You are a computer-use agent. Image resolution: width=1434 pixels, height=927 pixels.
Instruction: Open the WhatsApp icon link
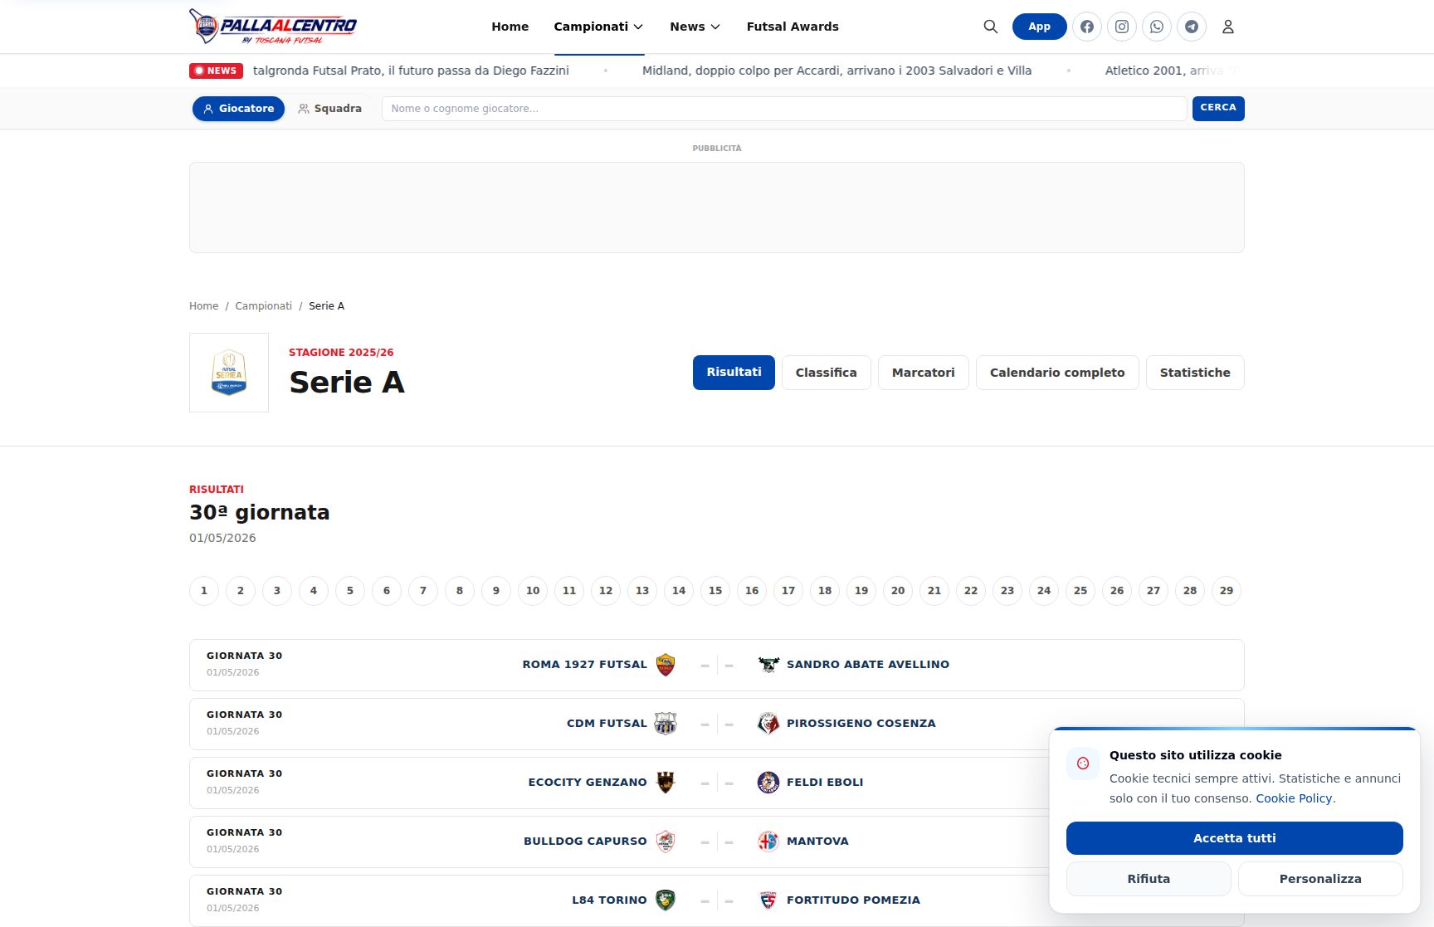1157,27
